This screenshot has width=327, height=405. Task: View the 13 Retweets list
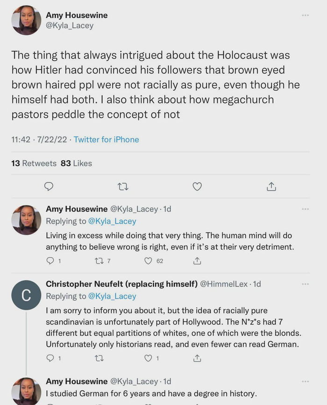click(x=34, y=163)
